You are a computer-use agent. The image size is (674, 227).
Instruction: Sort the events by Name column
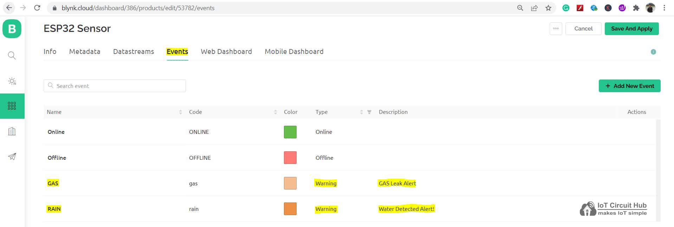click(x=180, y=112)
